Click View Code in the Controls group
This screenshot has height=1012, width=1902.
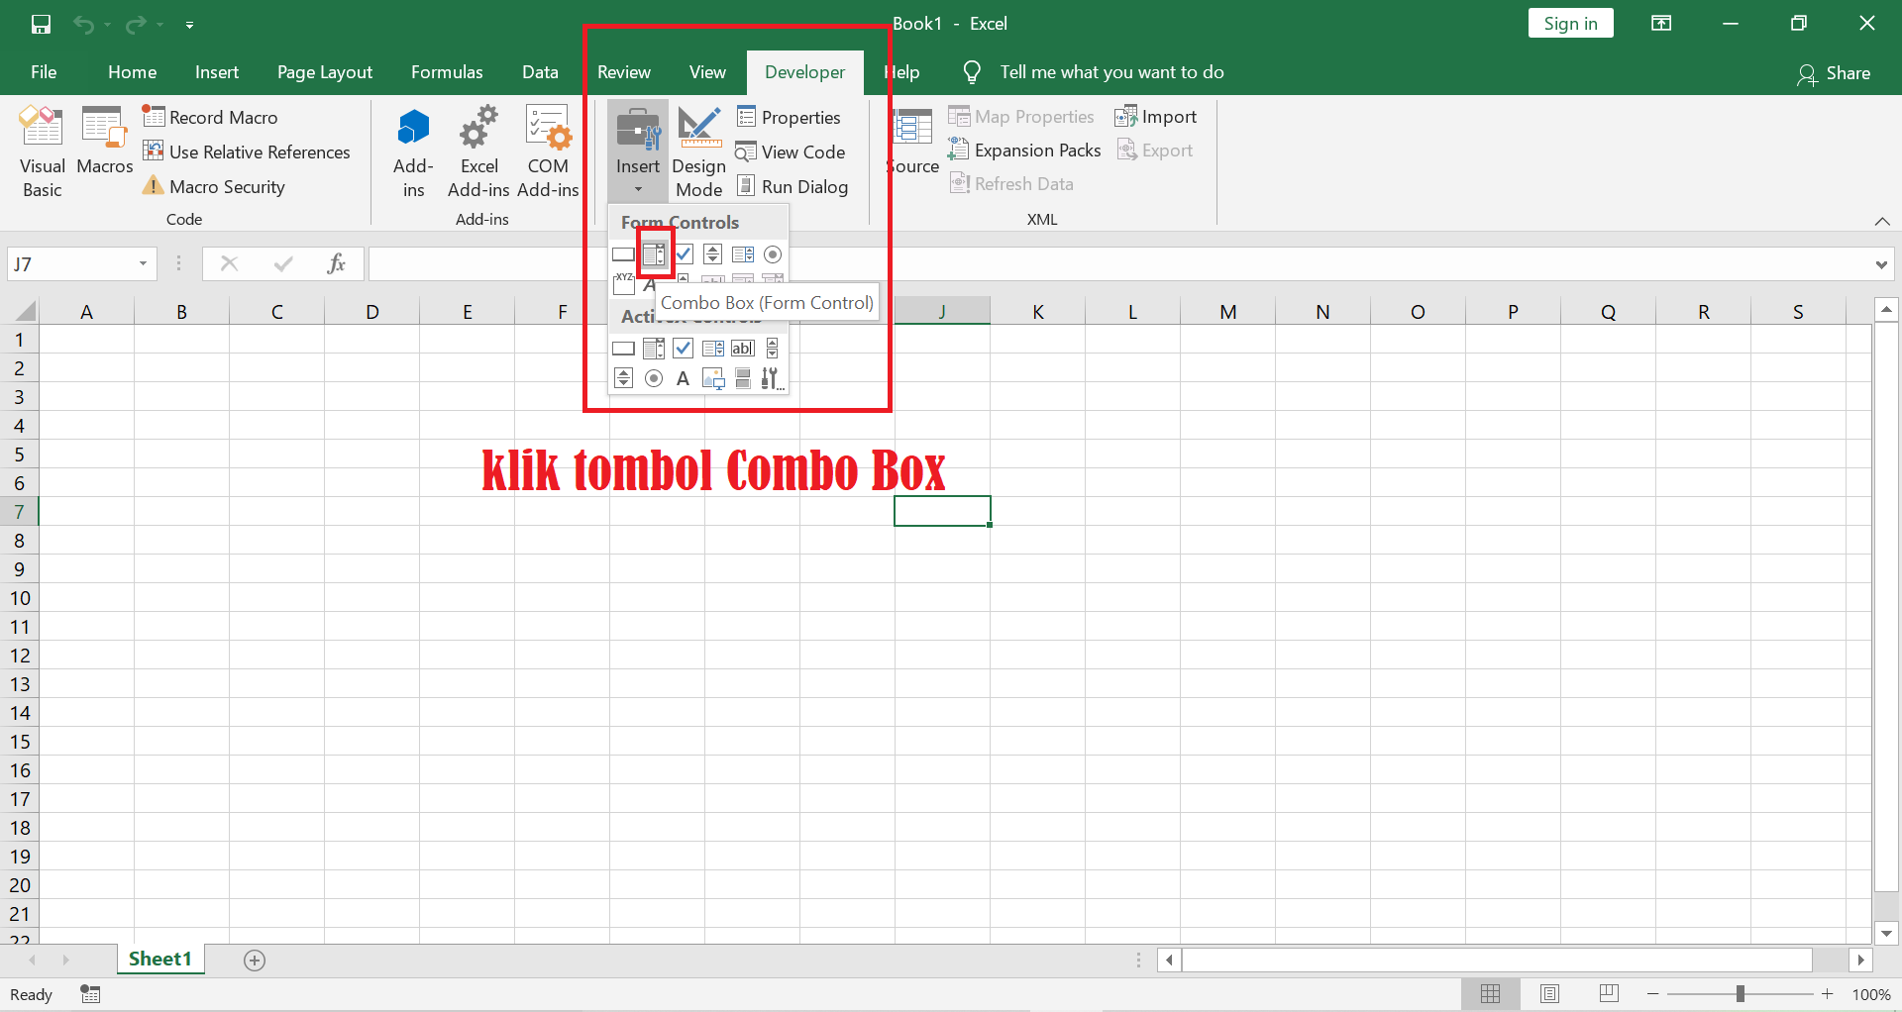(792, 152)
